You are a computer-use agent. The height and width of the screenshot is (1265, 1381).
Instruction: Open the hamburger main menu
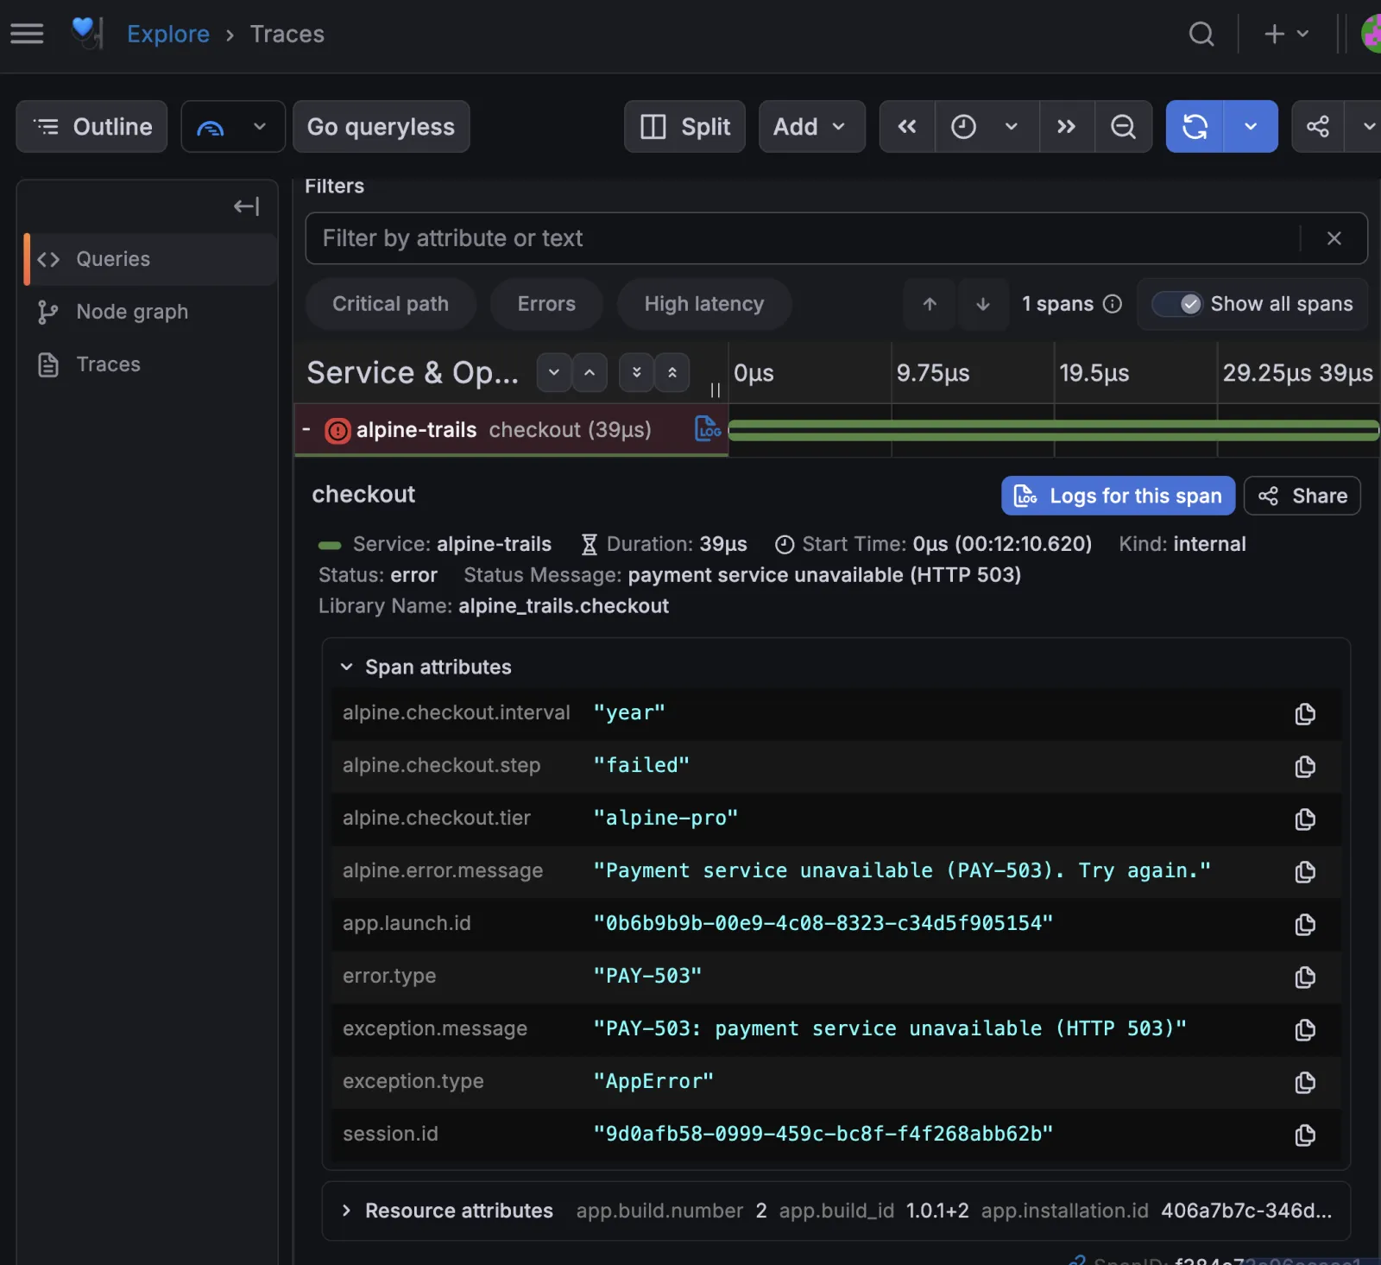(x=27, y=34)
